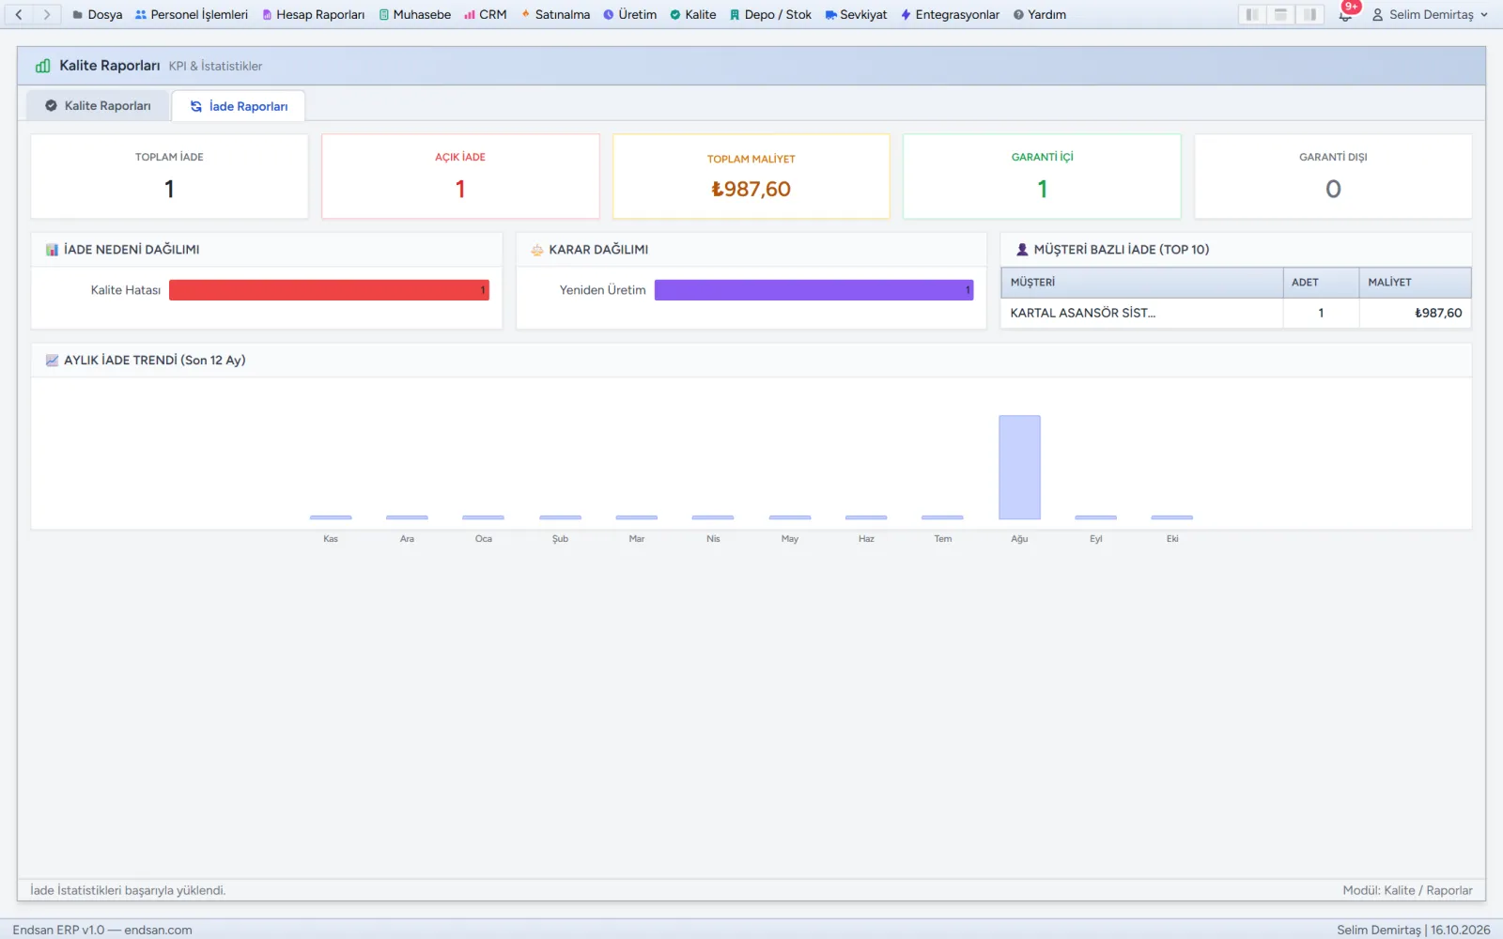The width and height of the screenshot is (1503, 939).
Task: Sort by the Adet column header
Action: click(x=1321, y=283)
